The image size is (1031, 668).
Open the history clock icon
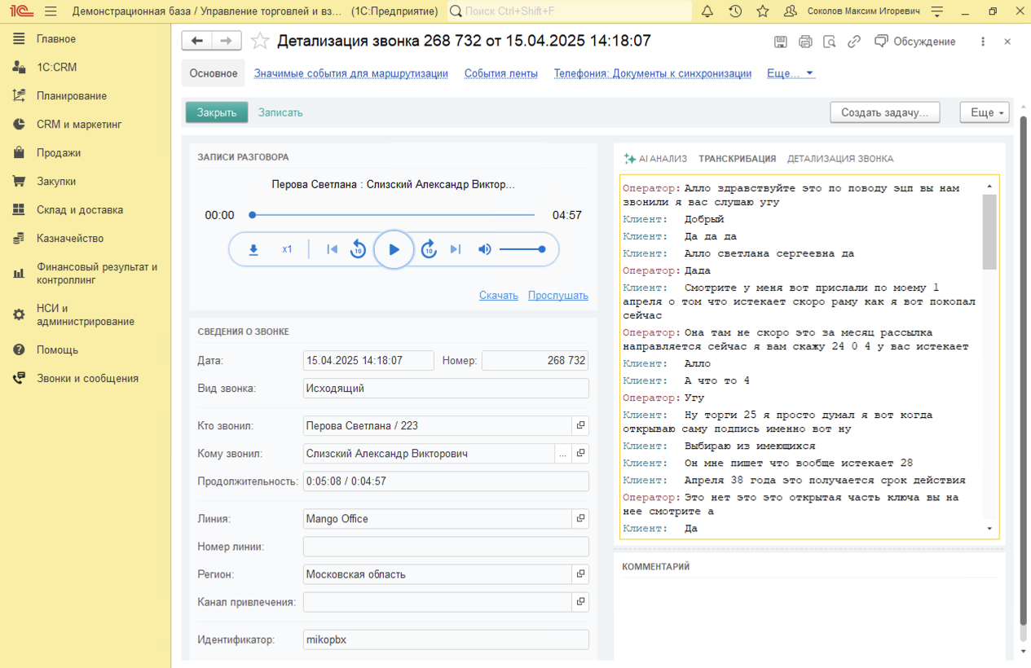(x=734, y=11)
